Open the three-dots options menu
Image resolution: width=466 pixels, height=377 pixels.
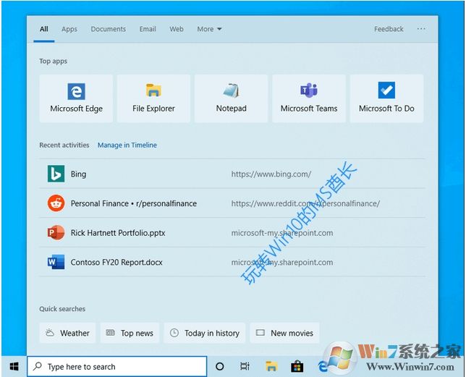(421, 29)
